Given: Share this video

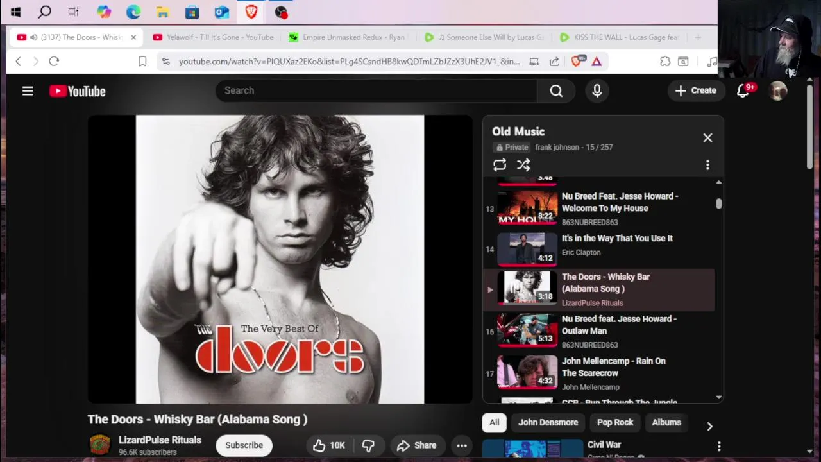Looking at the screenshot, I should click(x=416, y=445).
